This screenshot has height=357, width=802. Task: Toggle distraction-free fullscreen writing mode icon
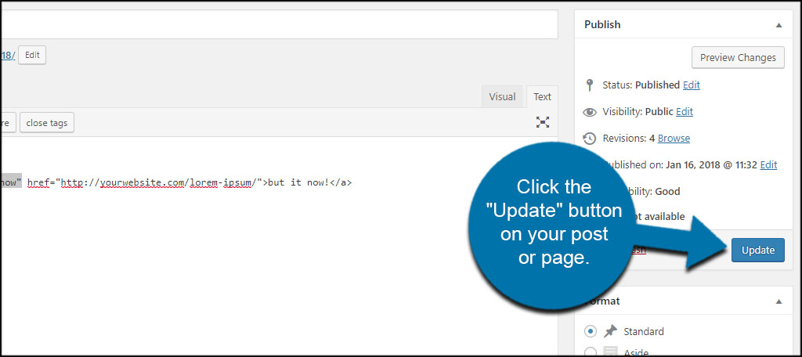pyautogui.click(x=542, y=121)
